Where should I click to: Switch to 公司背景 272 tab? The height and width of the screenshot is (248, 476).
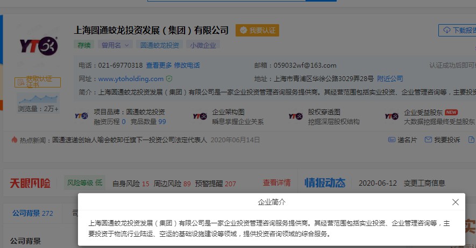(32, 213)
